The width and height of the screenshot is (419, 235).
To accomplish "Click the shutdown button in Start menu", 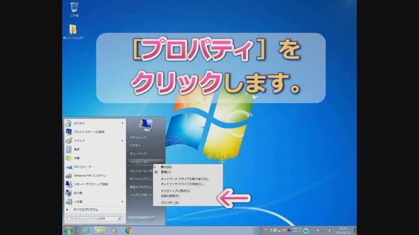I will click(x=142, y=218).
